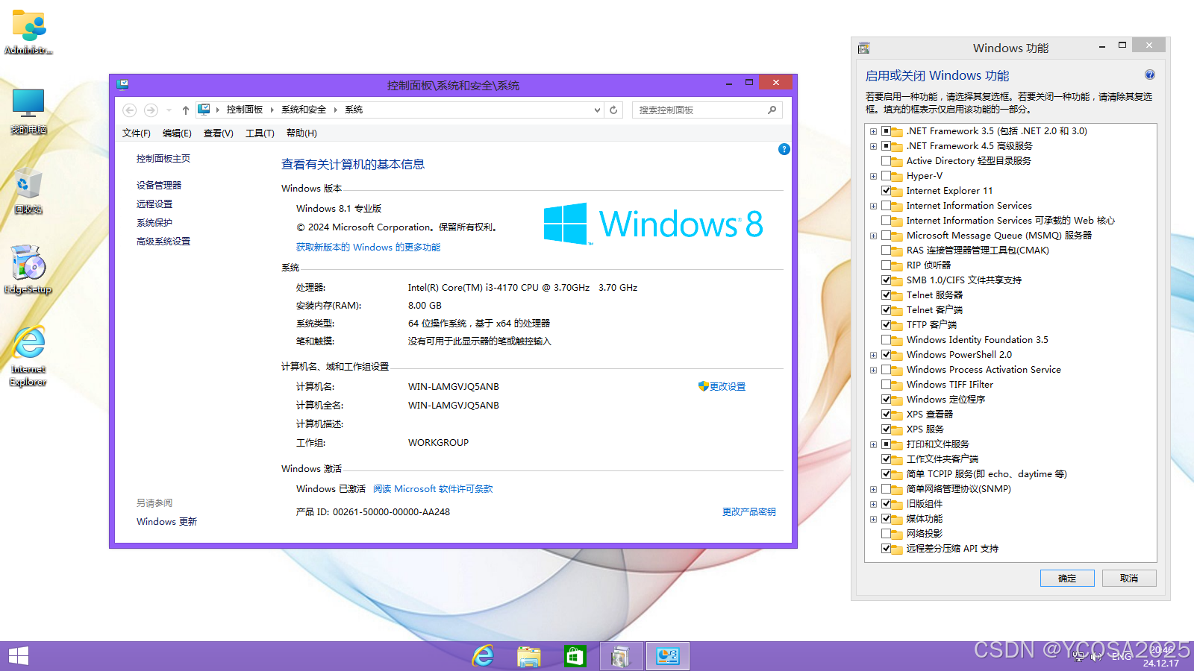
Task: Expand Internet Information Services node
Action: (x=873, y=206)
